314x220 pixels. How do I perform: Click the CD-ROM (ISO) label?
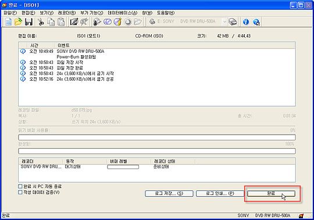click(149, 36)
